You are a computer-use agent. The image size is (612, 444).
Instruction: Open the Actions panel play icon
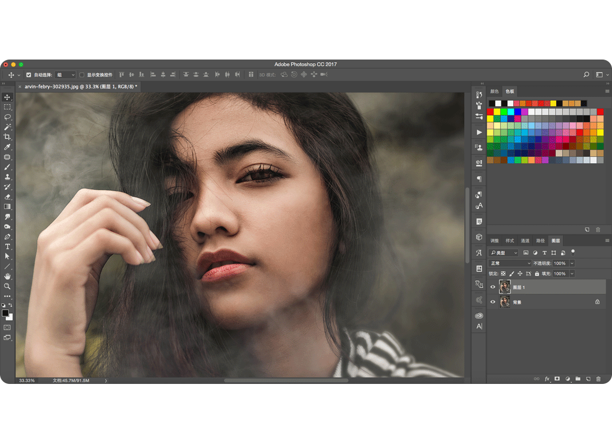[x=479, y=132]
